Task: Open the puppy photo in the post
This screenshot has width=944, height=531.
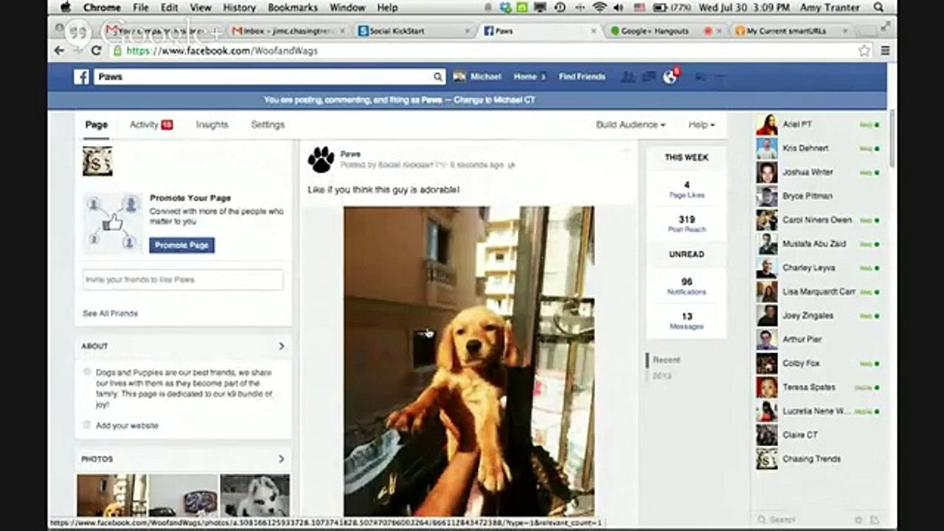Action: tap(469, 361)
